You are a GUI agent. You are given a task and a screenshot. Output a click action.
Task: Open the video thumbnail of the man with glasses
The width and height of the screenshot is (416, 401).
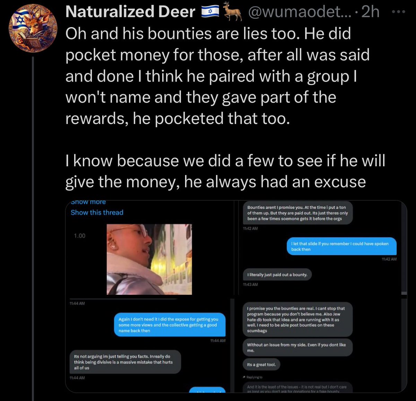(x=149, y=259)
